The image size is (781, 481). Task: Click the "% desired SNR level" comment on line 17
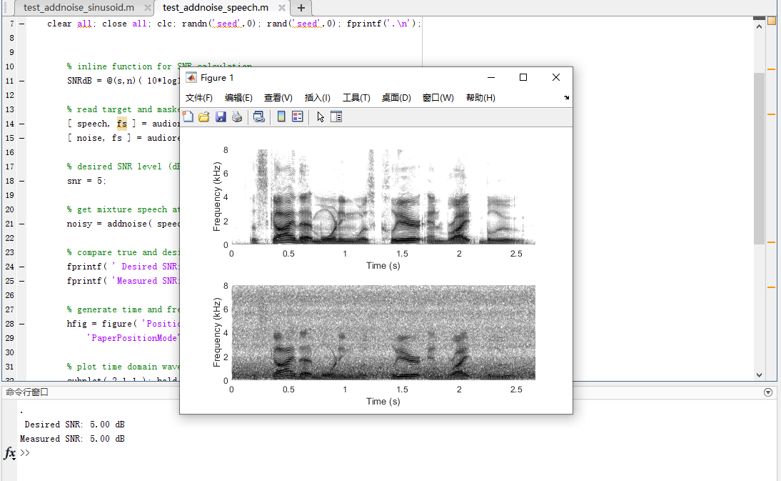(x=114, y=167)
